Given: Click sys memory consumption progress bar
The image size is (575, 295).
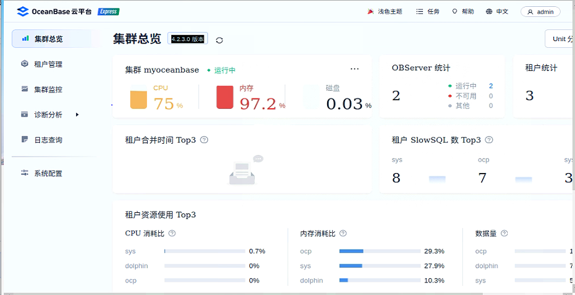Looking at the screenshot, I should pos(380,266).
